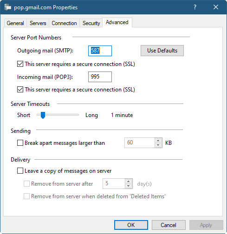Click down arrow on days spinner

128,186
